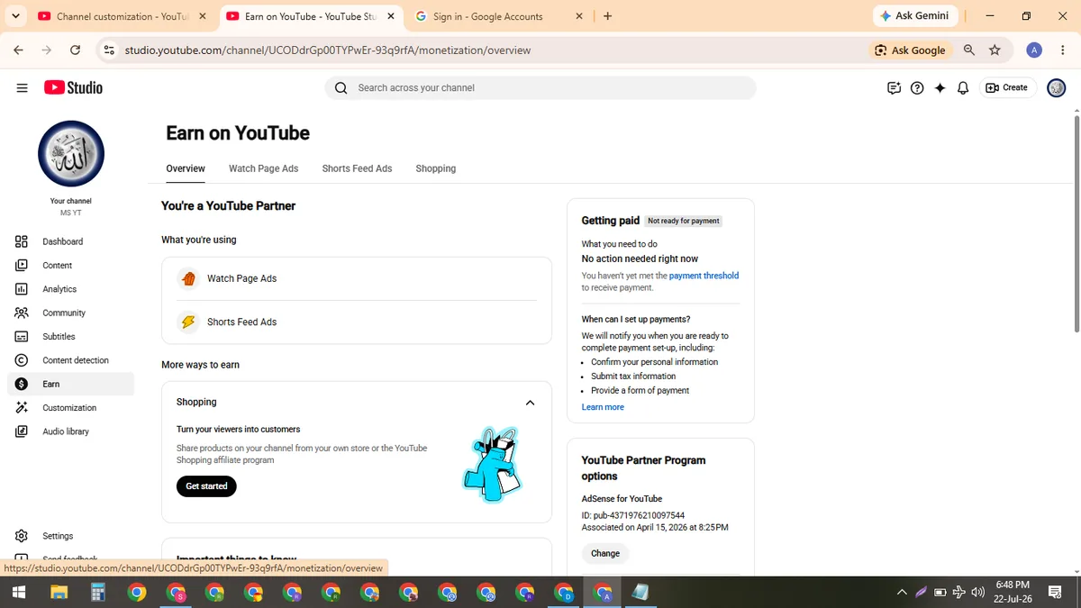Go back to previous page in Chrome

coord(19,50)
